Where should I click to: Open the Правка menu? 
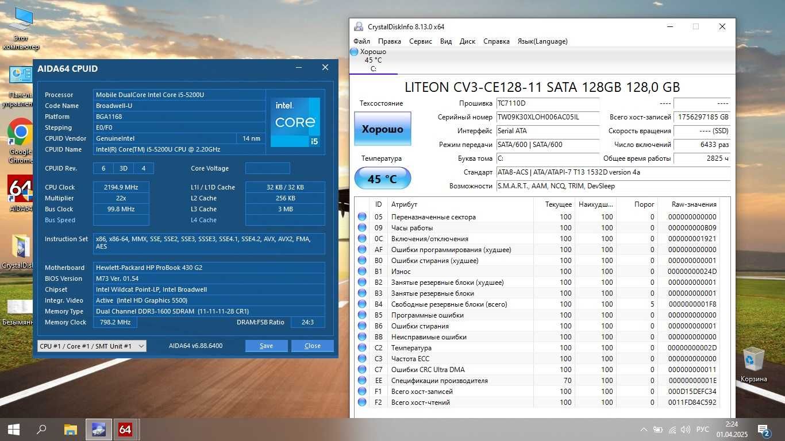(390, 41)
